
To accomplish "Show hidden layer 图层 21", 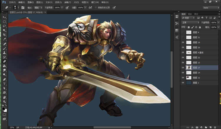I will pyautogui.click(x=183, y=37).
